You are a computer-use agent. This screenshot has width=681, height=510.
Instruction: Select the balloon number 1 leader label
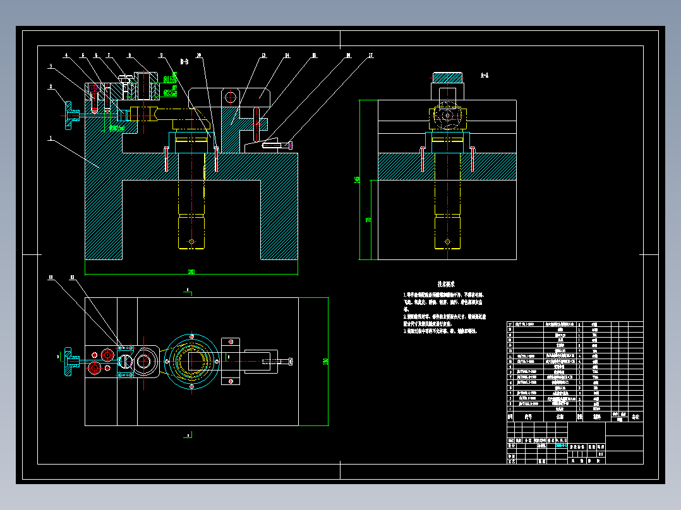click(x=51, y=138)
